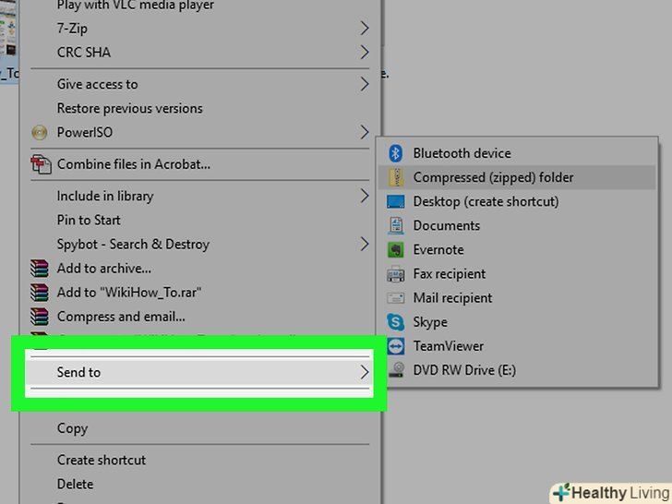
Task: Click the Skype icon
Action: (395, 322)
